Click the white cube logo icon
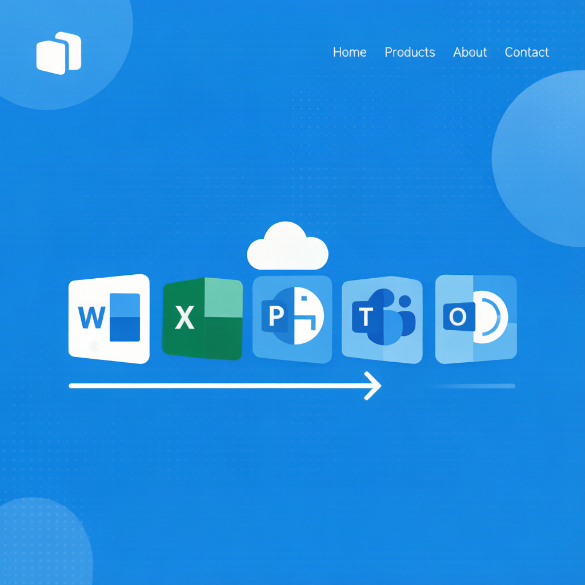Viewport: 585px width, 585px height. tap(59, 53)
